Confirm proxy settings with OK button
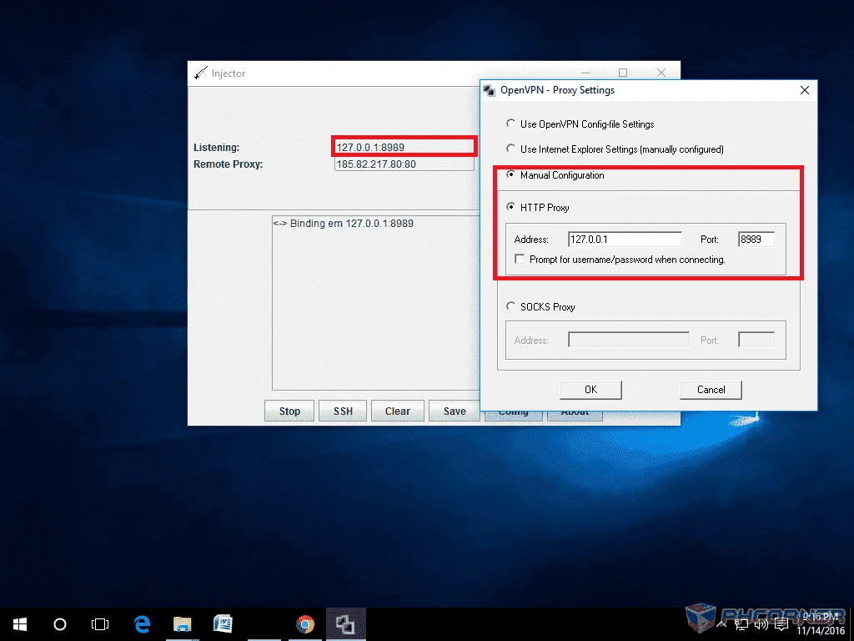This screenshot has width=854, height=641. pyautogui.click(x=591, y=390)
